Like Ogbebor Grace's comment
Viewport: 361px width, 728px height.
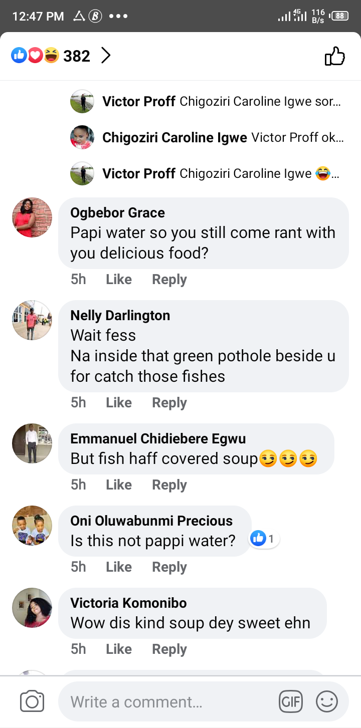[119, 280]
